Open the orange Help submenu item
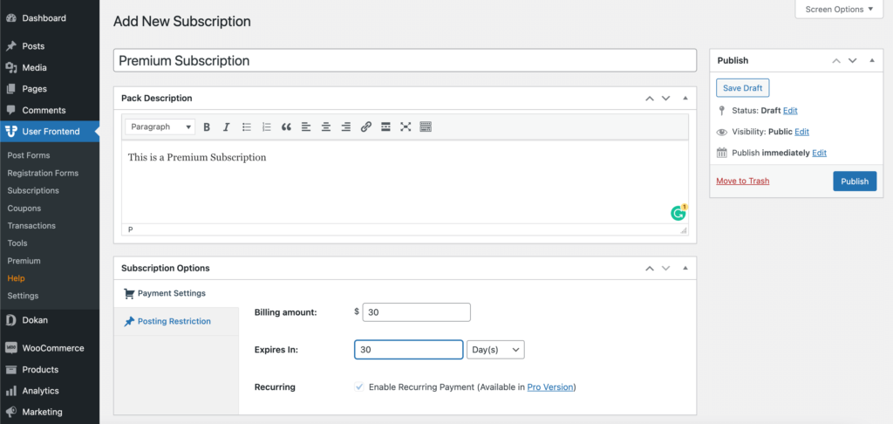This screenshot has height=424, width=893. [16, 278]
